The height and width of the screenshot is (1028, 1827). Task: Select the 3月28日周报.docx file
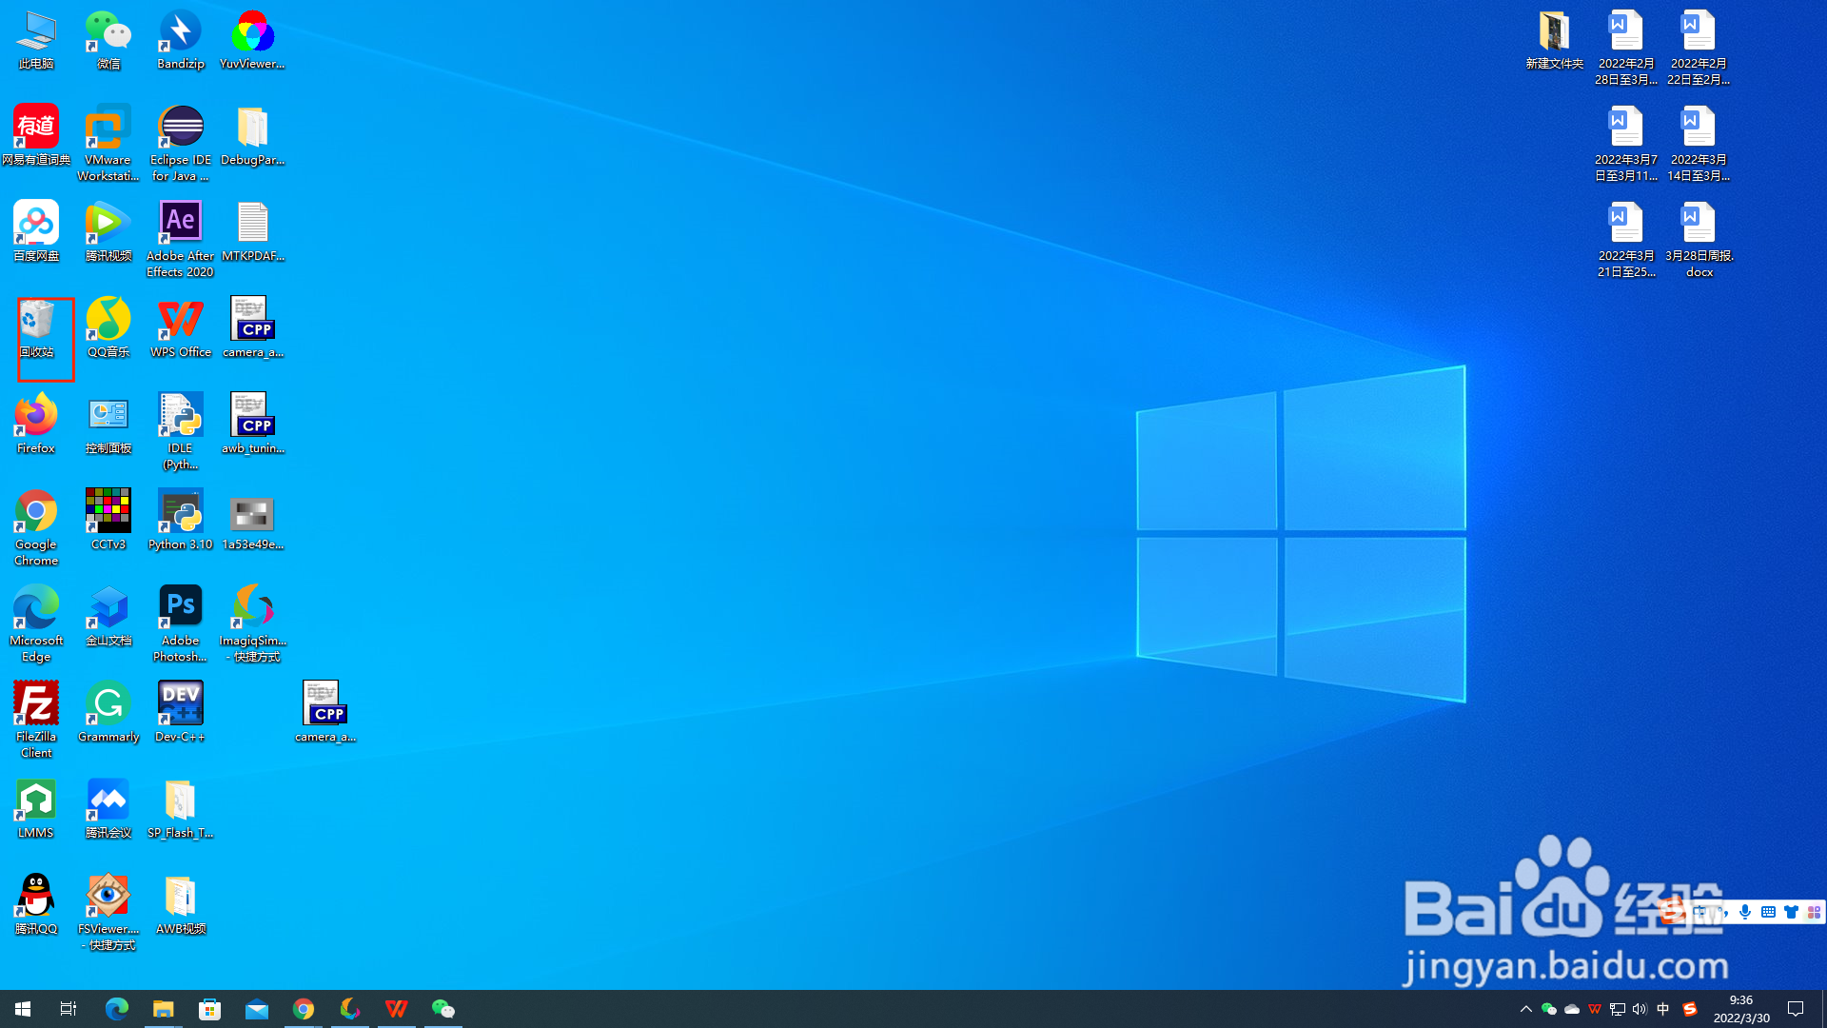pos(1699,240)
